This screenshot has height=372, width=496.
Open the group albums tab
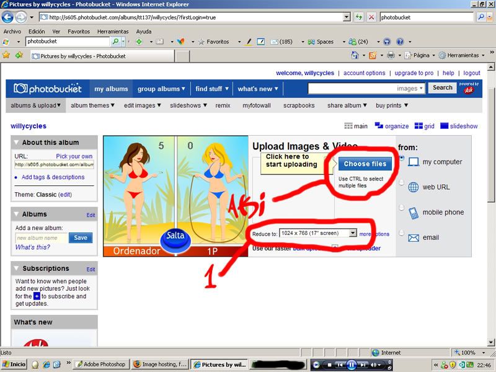161,89
